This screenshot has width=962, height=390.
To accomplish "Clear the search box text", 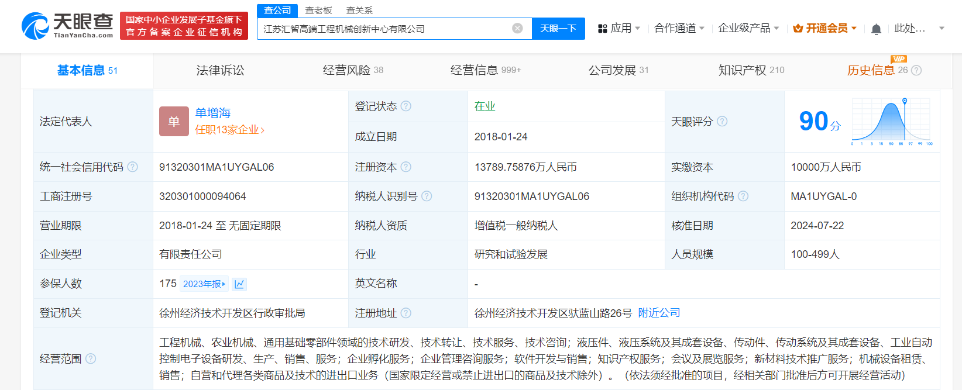I will tap(517, 29).
